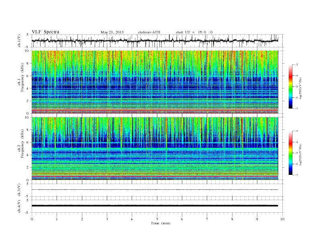
Task: Click the ch.2 "Frequency (kHz)" axis label
Action: pyautogui.click(x=22, y=143)
